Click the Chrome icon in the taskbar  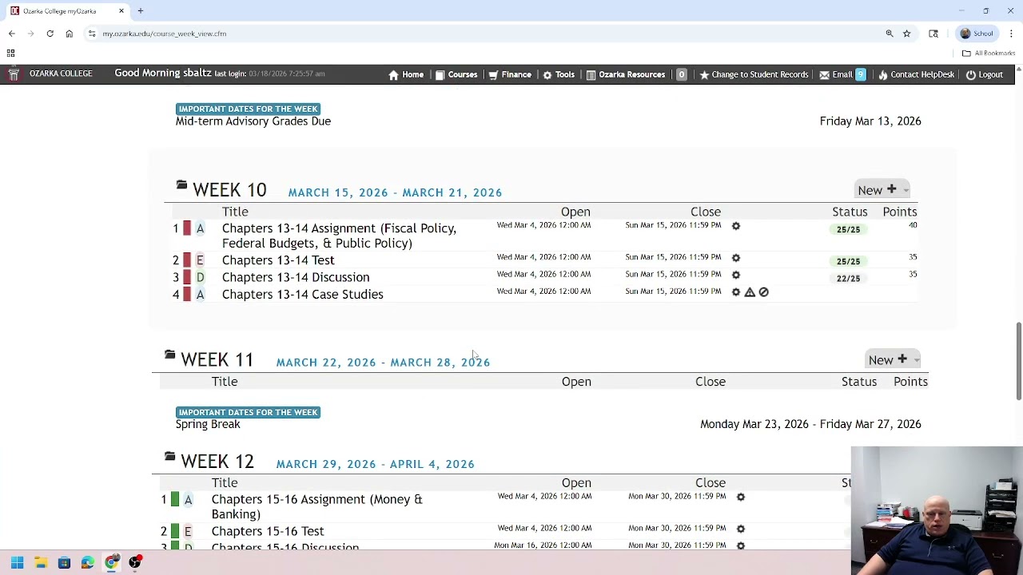(x=111, y=563)
